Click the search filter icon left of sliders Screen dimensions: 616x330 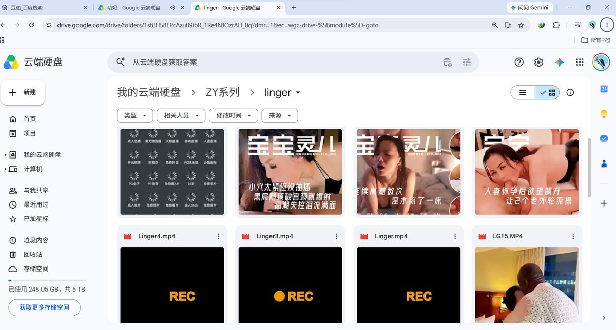point(448,62)
